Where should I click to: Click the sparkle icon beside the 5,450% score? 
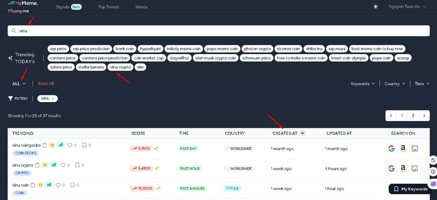click(x=157, y=169)
